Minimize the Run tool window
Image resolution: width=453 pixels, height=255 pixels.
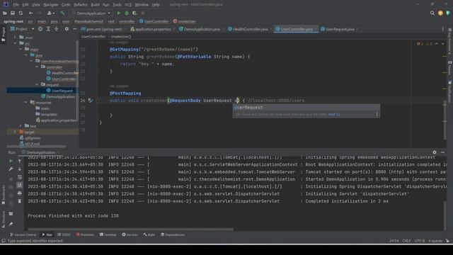pyautogui.click(x=442, y=152)
